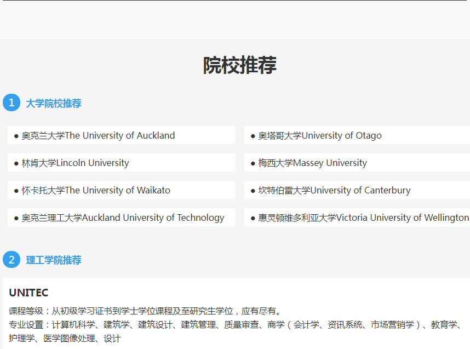This screenshot has width=470, height=349.
Task: Select 林肯大学Lincoln University entry
Action: point(122,163)
